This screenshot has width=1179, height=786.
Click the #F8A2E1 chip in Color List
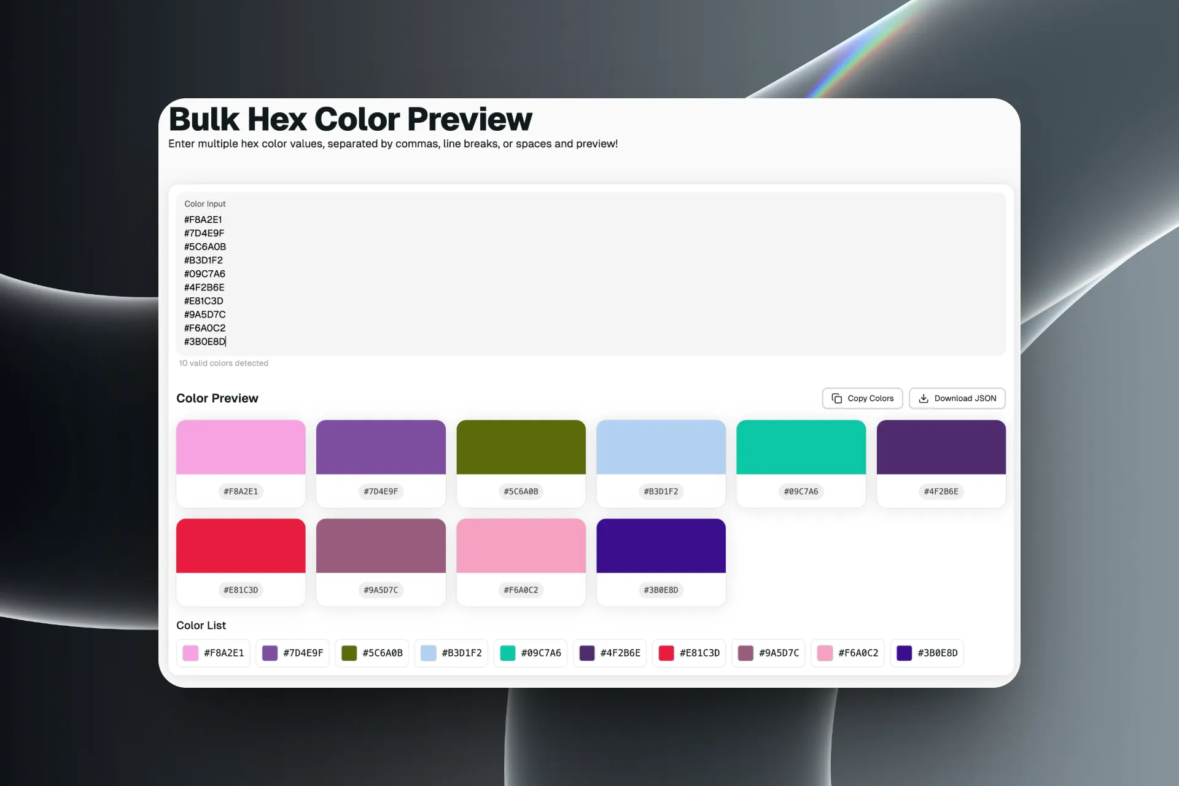click(213, 653)
